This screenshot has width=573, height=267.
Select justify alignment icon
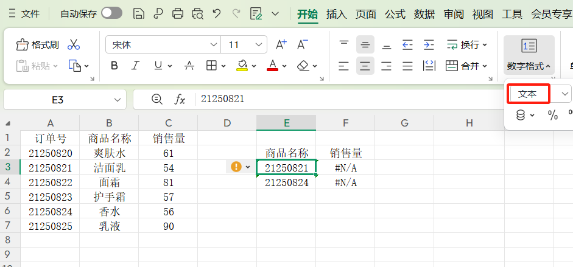pyautogui.click(x=407, y=66)
